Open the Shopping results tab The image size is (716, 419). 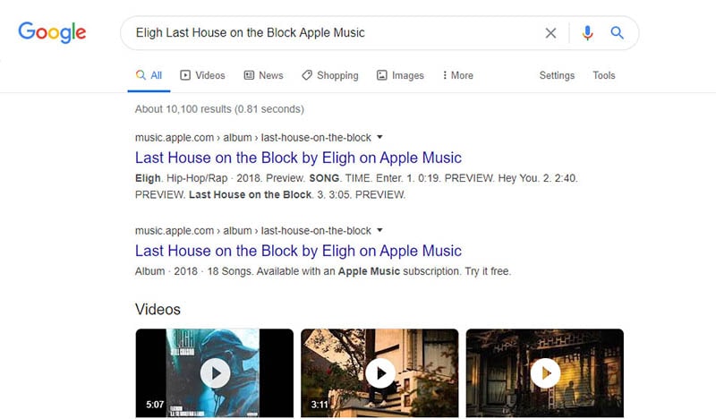pyautogui.click(x=330, y=75)
